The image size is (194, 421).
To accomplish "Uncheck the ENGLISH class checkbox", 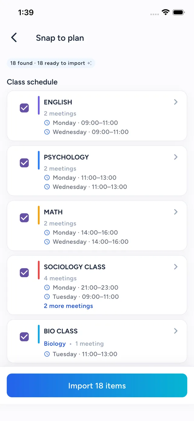I will [x=24, y=108].
